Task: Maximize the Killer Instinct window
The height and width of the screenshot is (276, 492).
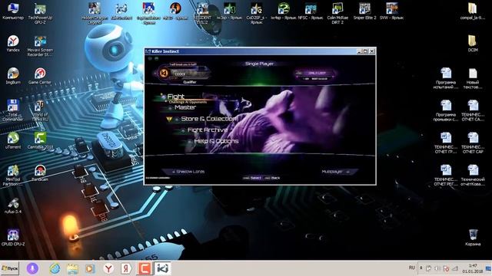Action: tap(366, 51)
